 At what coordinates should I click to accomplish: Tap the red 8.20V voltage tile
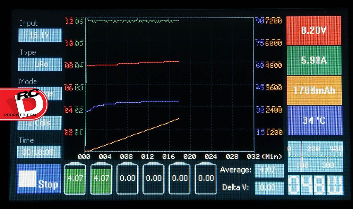point(314,30)
